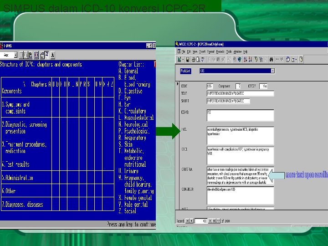This screenshot has width=328, height=246.
Task: Click the Spelling check icon
Action: click(203, 59)
